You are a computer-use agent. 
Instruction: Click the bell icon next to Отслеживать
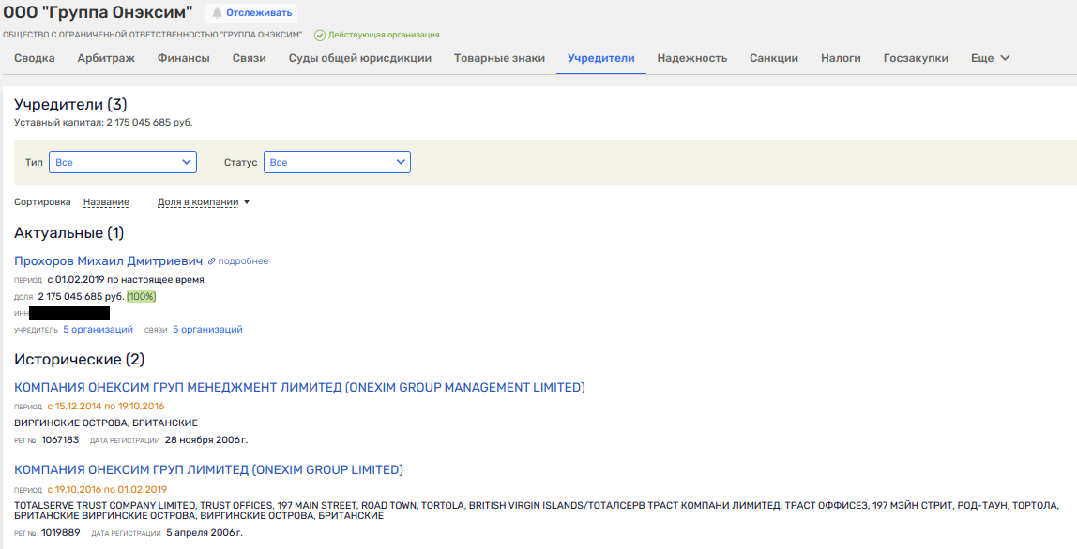pyautogui.click(x=217, y=13)
